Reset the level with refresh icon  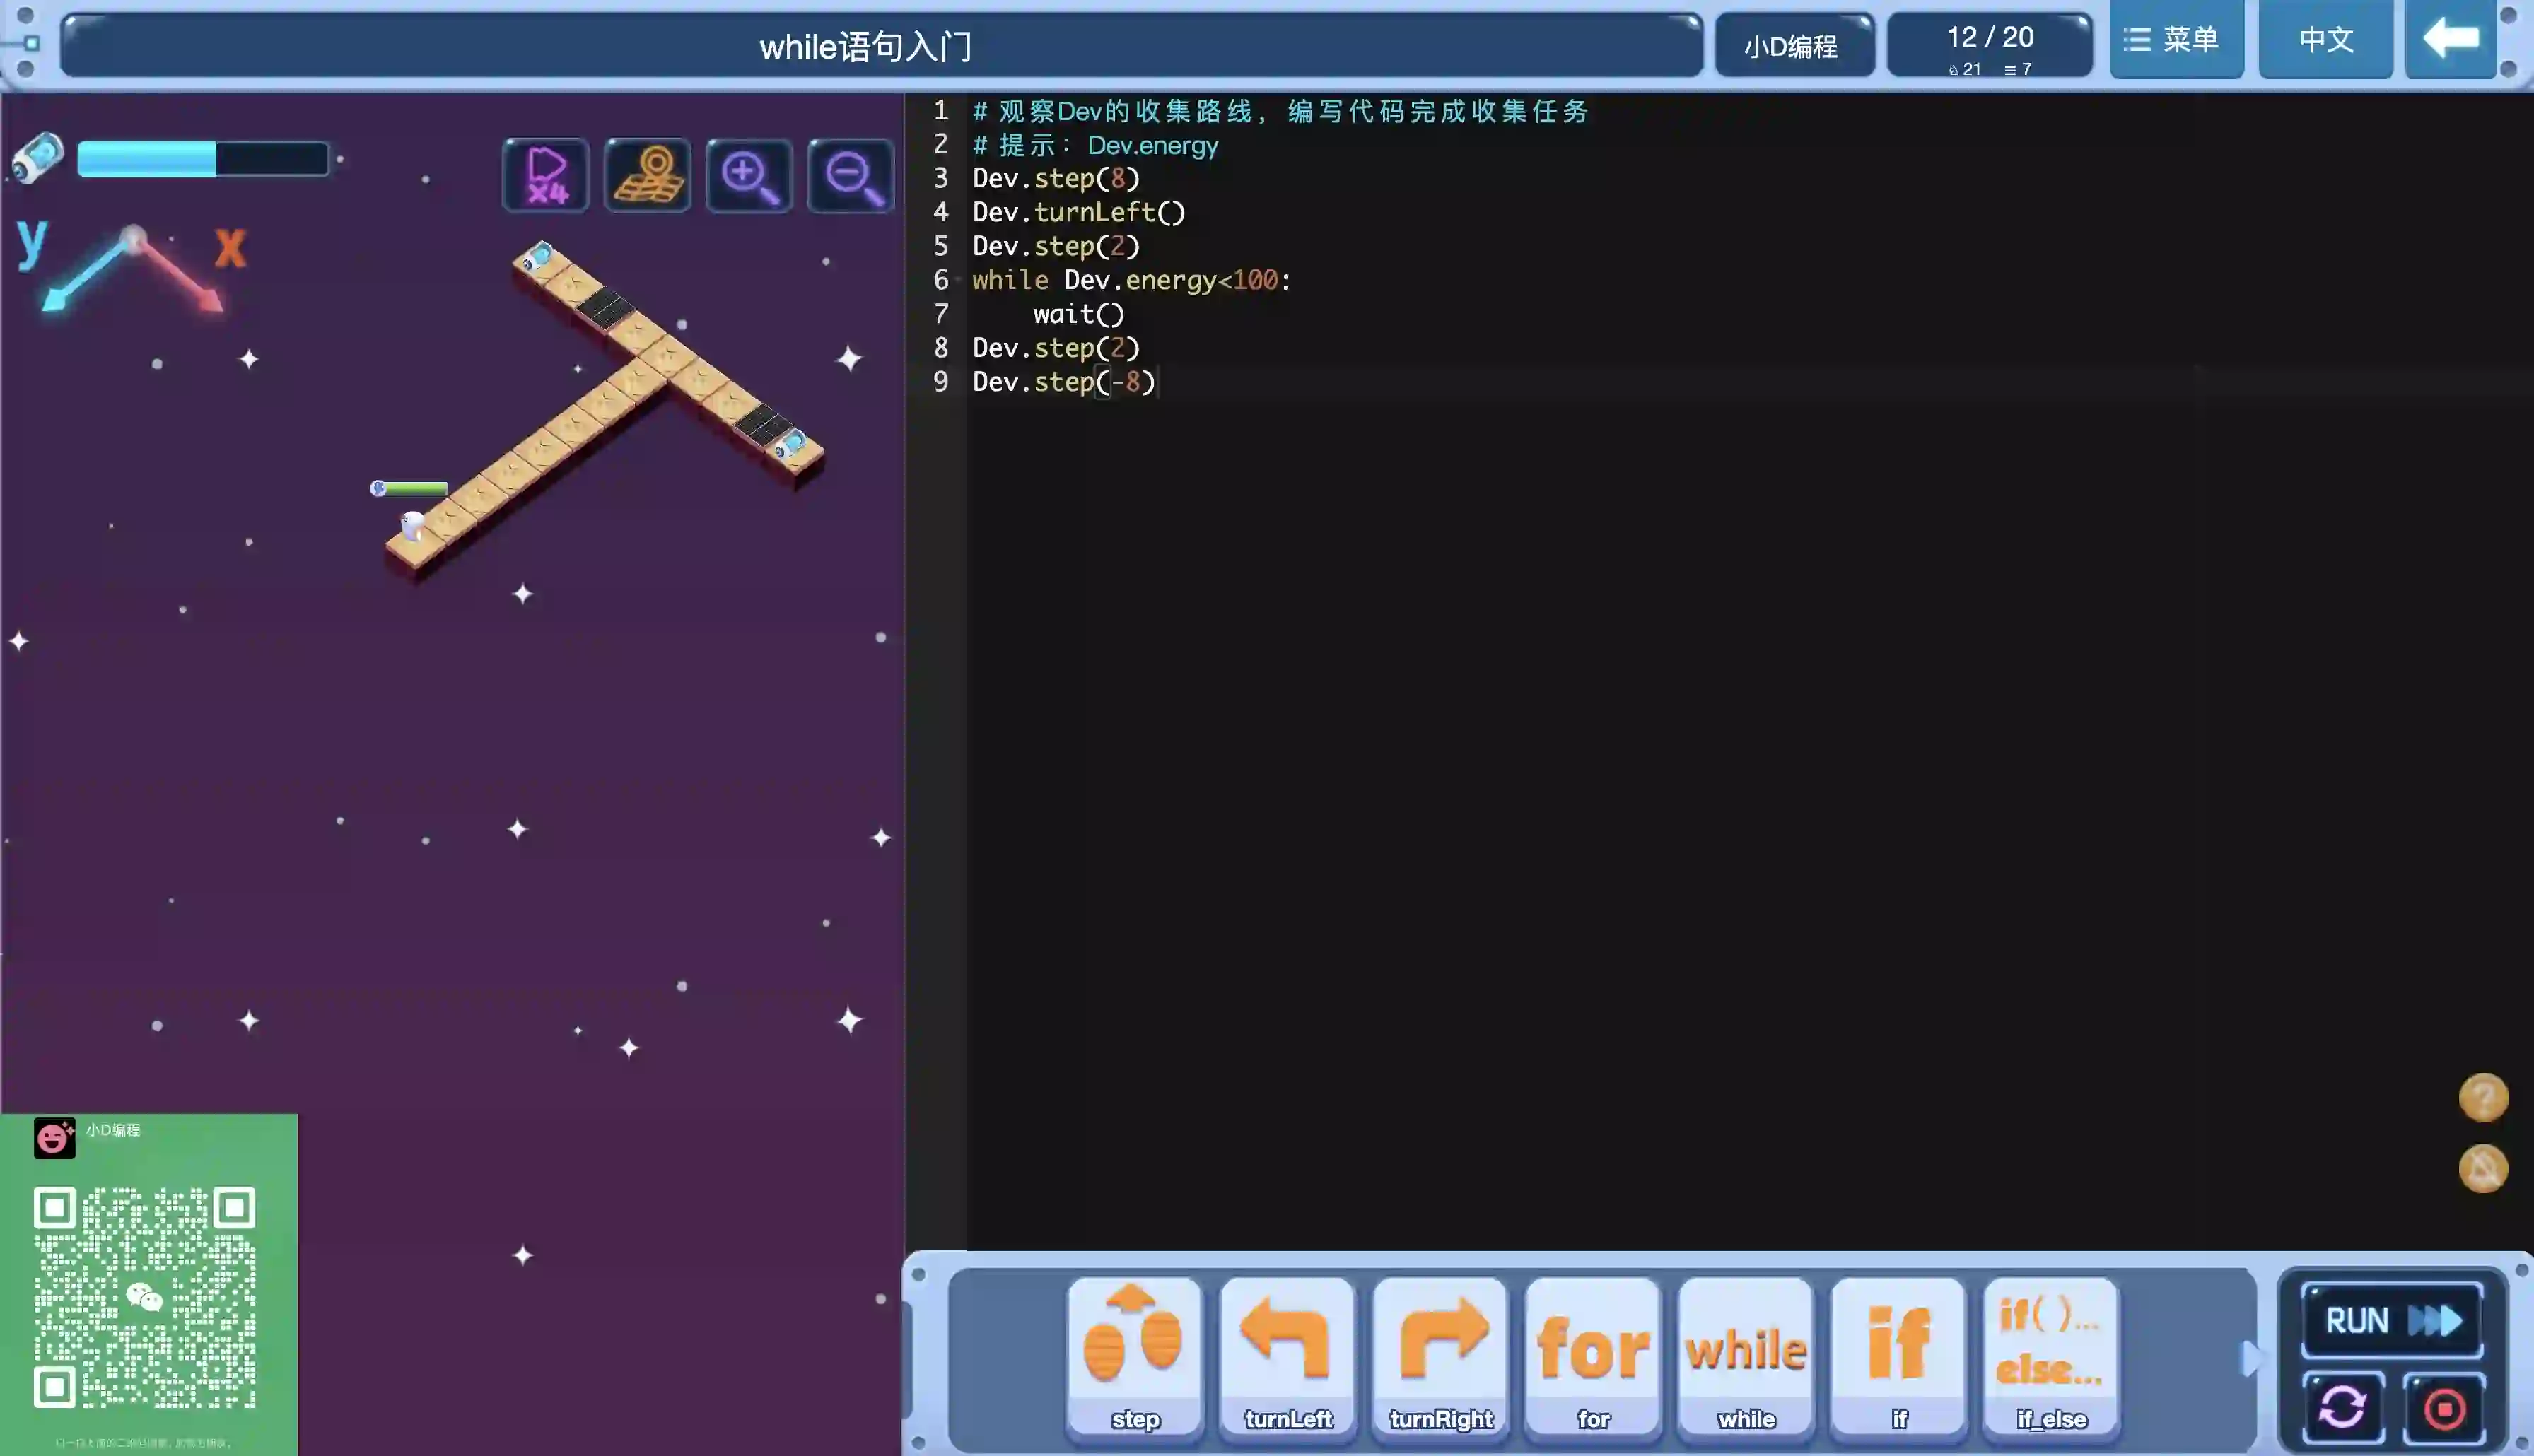(2343, 1408)
